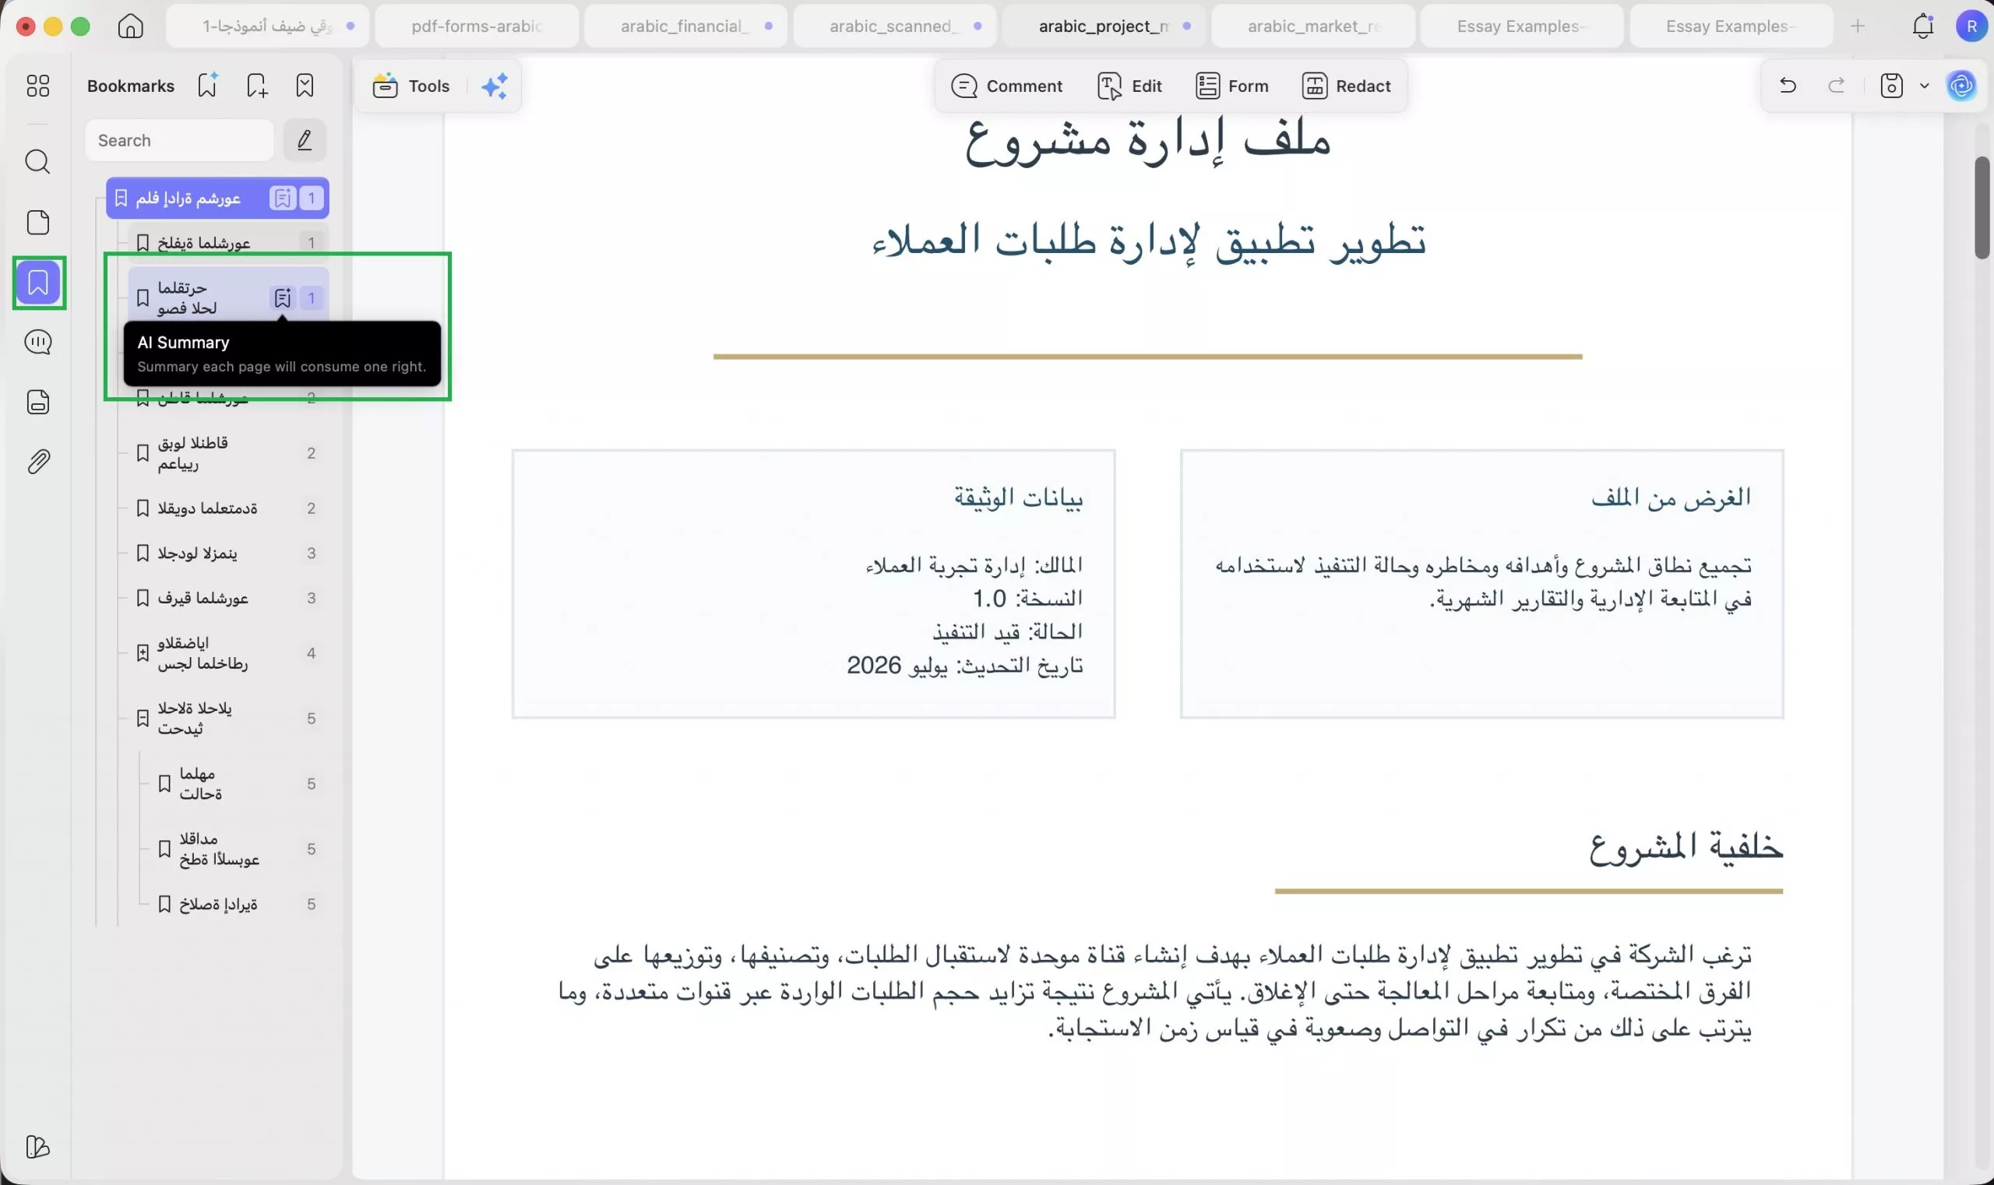The image size is (1994, 1185).
Task: Switch to the pdf-forms-arabic tab
Action: pyautogui.click(x=477, y=26)
